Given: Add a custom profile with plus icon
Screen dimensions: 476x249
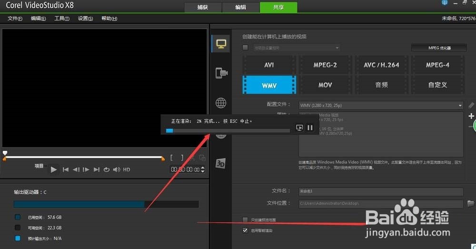Looking at the screenshot, I should pyautogui.click(x=471, y=116).
